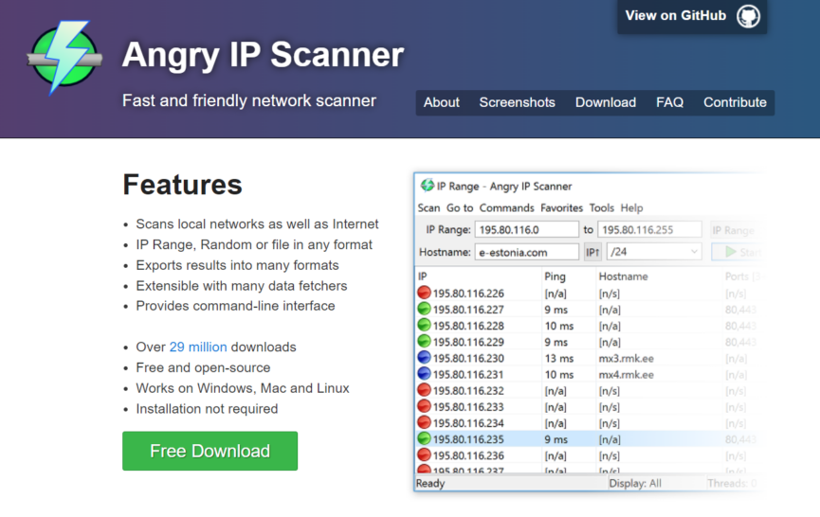The height and width of the screenshot is (517, 820).
Task: Click the Ports column header
Action: click(x=741, y=276)
